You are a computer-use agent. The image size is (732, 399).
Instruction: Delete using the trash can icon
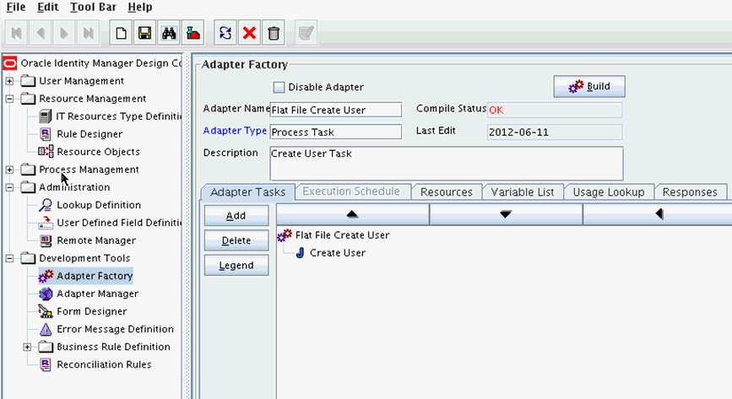(x=274, y=33)
